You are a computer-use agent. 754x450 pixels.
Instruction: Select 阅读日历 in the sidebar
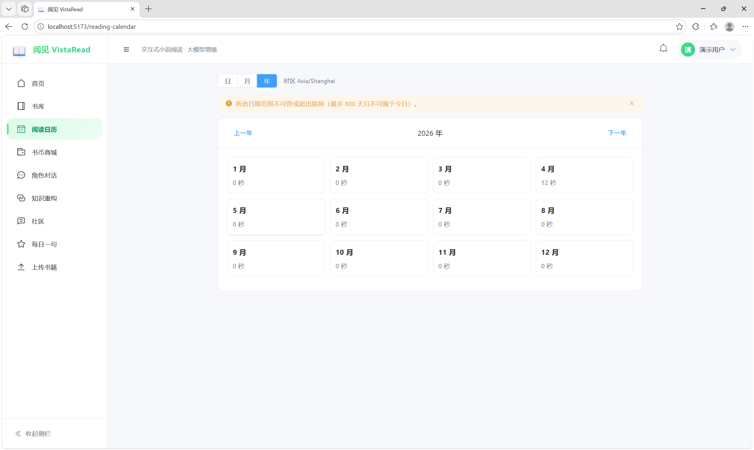click(x=54, y=129)
